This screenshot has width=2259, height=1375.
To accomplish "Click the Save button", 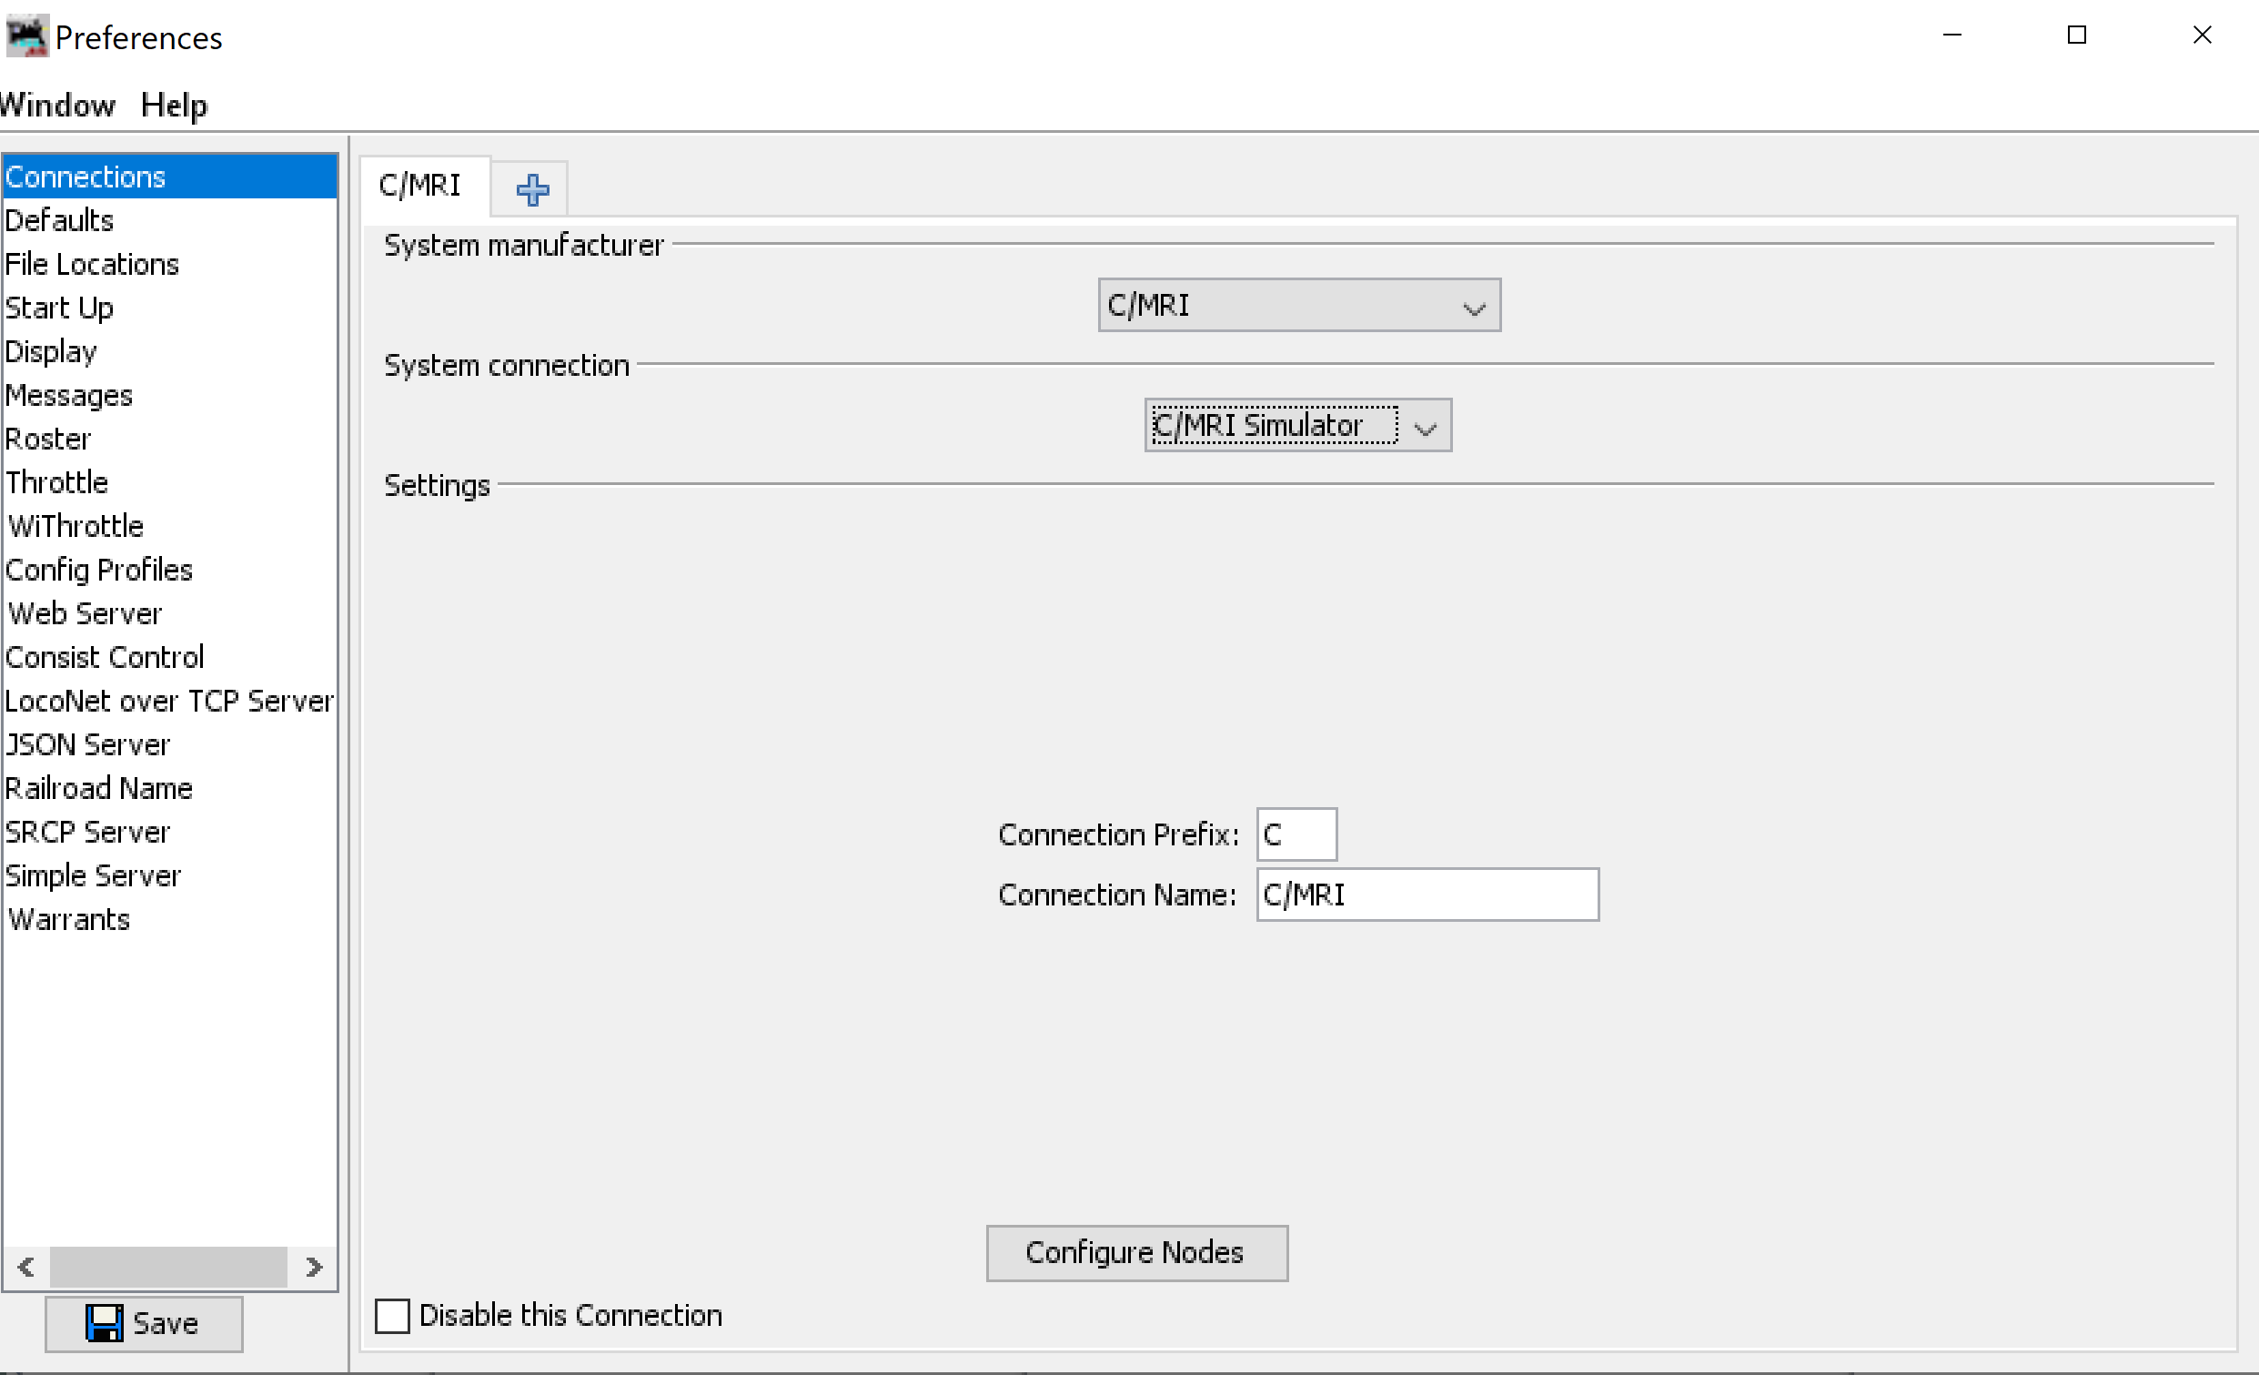I will point(143,1324).
